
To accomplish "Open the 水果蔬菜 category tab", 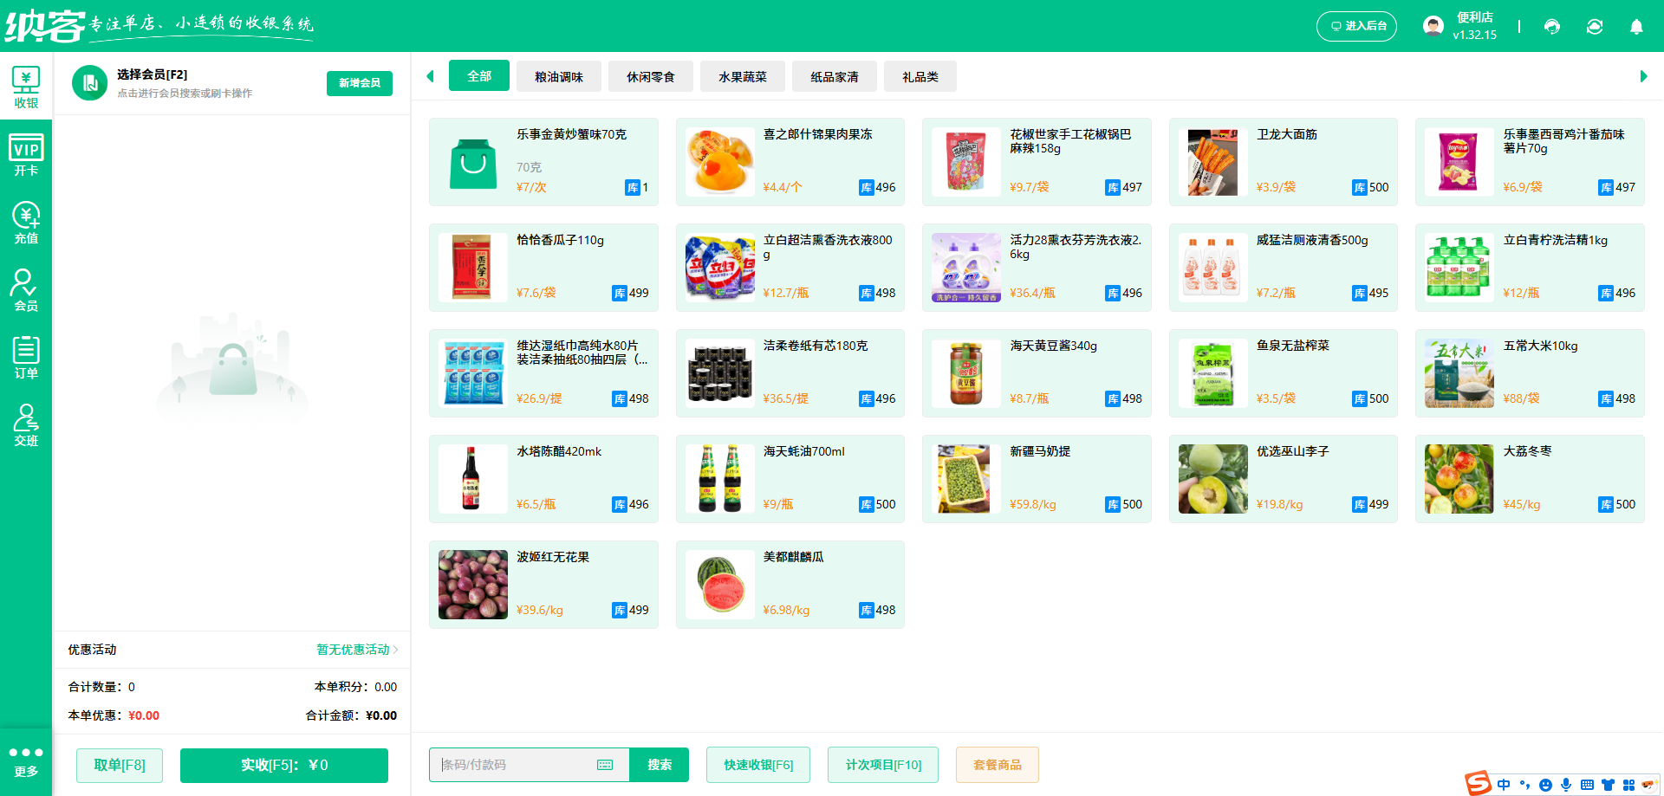I will click(742, 76).
